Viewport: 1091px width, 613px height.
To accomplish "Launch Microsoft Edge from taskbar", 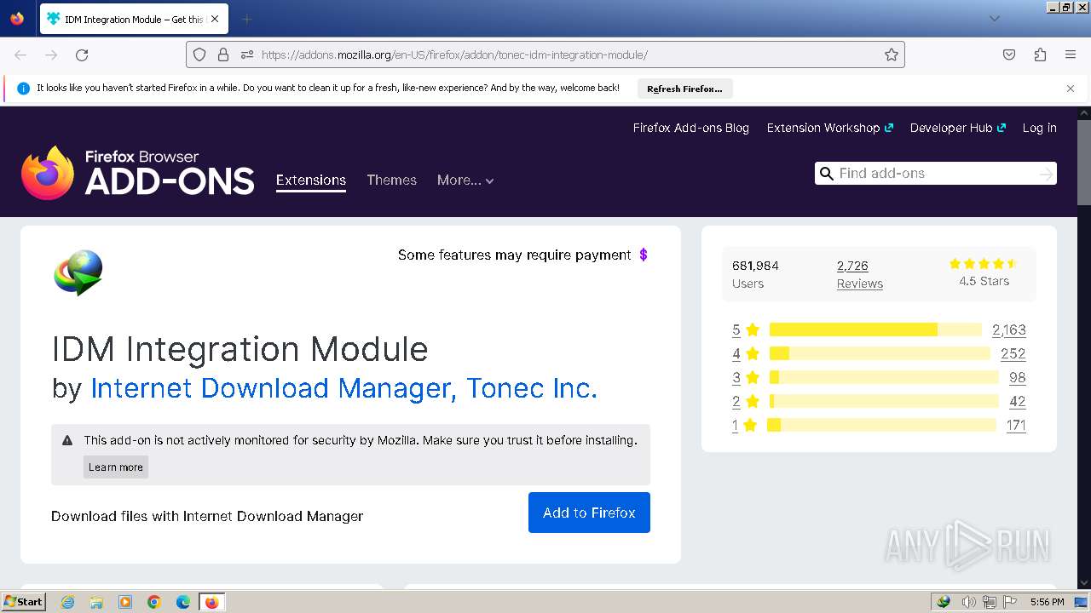I will pyautogui.click(x=183, y=602).
